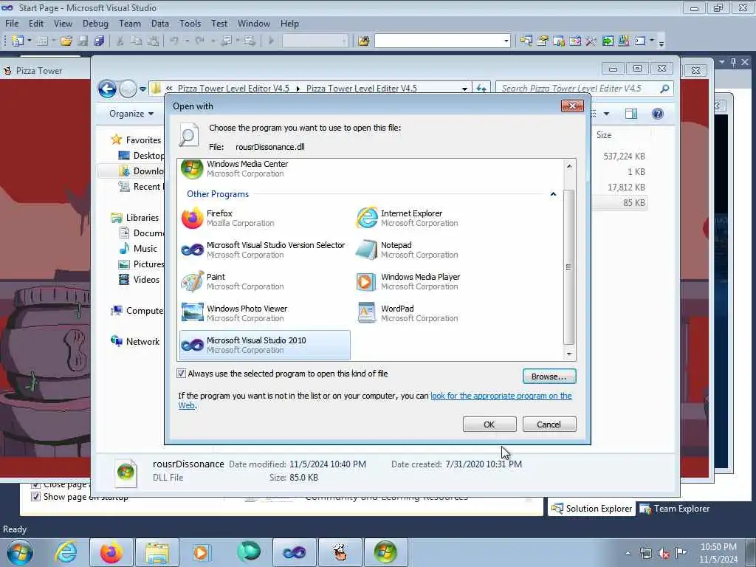Screen dimensions: 756x567
Task: Open the Debug menu
Action: pos(95,23)
